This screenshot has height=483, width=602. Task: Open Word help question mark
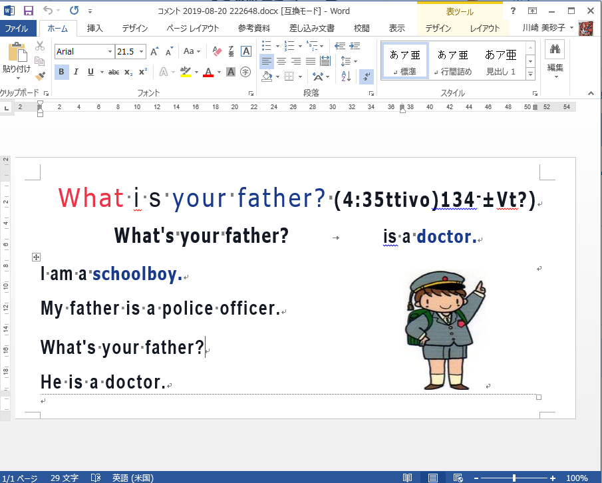point(513,11)
